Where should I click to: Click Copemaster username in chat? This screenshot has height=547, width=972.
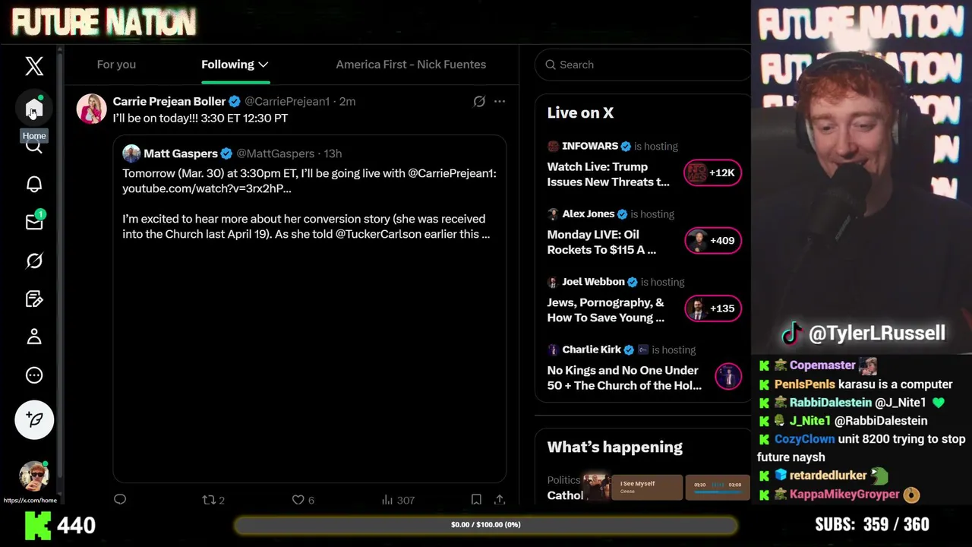(x=822, y=365)
